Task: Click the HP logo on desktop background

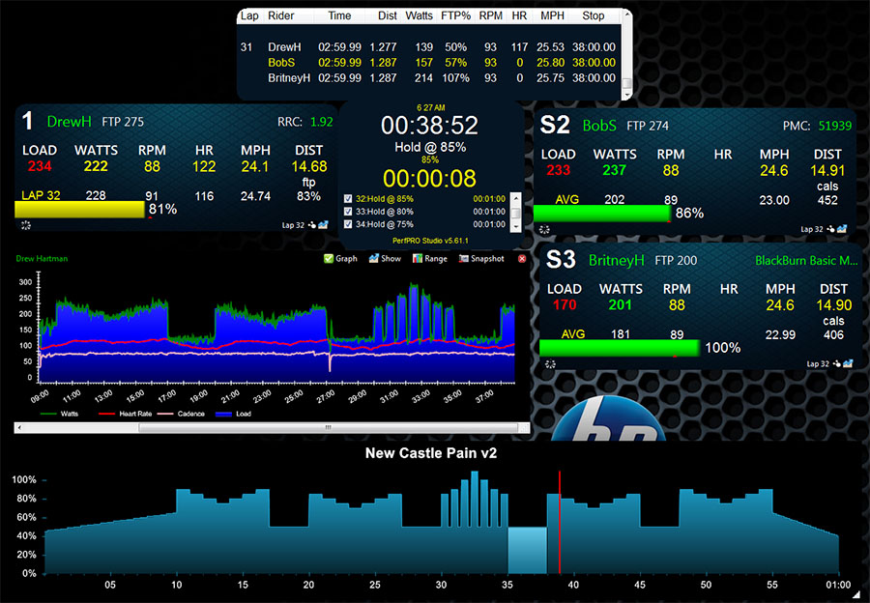Action: click(x=608, y=419)
